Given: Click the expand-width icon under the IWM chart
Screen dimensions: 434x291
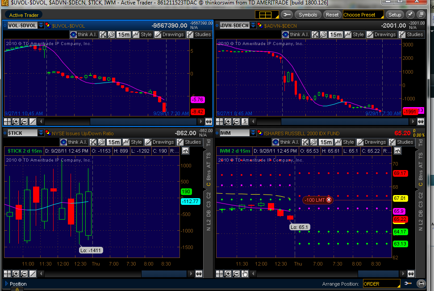Looking at the screenshot, I should point(411,274).
